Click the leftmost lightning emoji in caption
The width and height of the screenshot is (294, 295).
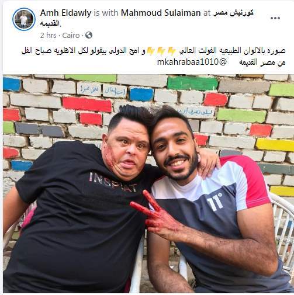tap(150, 51)
